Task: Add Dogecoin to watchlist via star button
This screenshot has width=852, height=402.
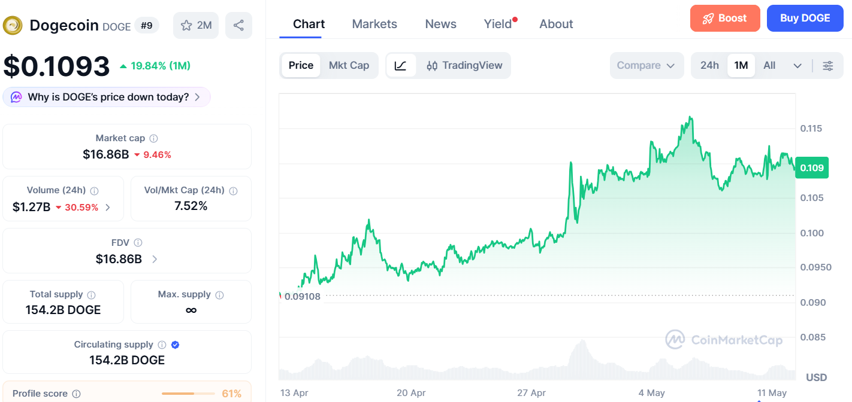Action: (196, 25)
